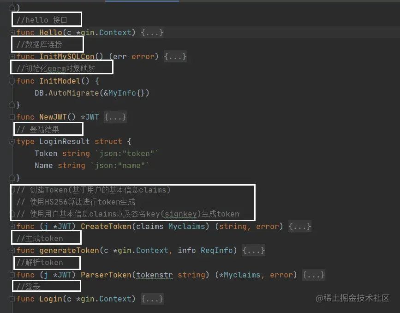Click the InitModel function name

pyautogui.click(x=60, y=81)
